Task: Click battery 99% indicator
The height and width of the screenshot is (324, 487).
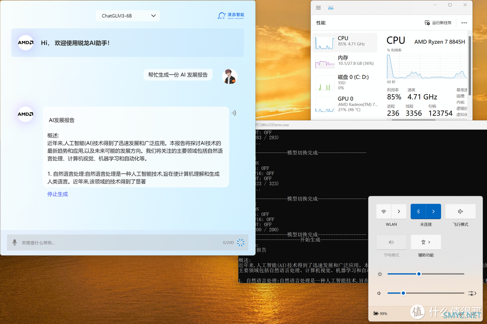Action: (x=381, y=314)
